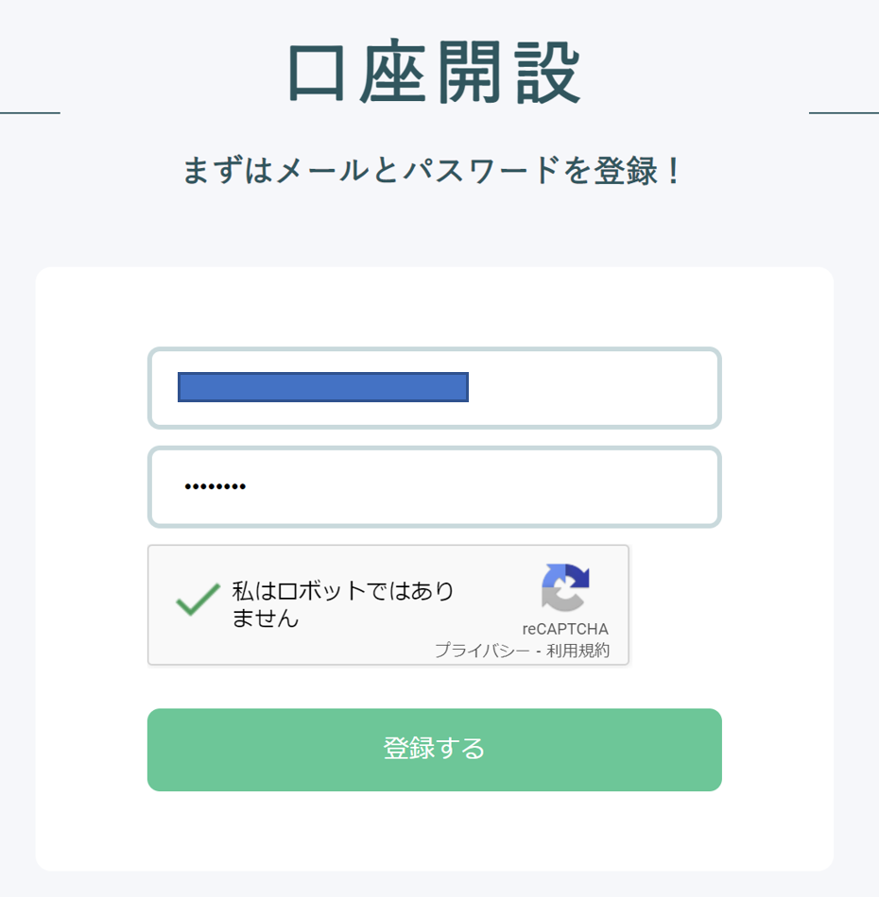Click the 私はロボットではありません label text
The height and width of the screenshot is (897, 879).
[342, 604]
